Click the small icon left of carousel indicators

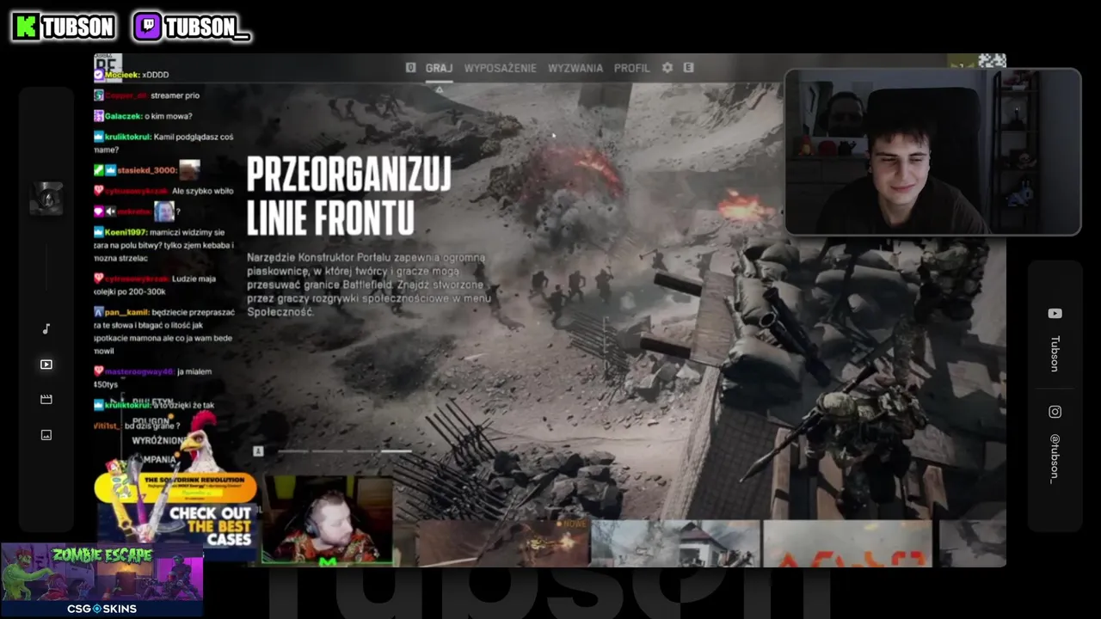click(x=258, y=450)
